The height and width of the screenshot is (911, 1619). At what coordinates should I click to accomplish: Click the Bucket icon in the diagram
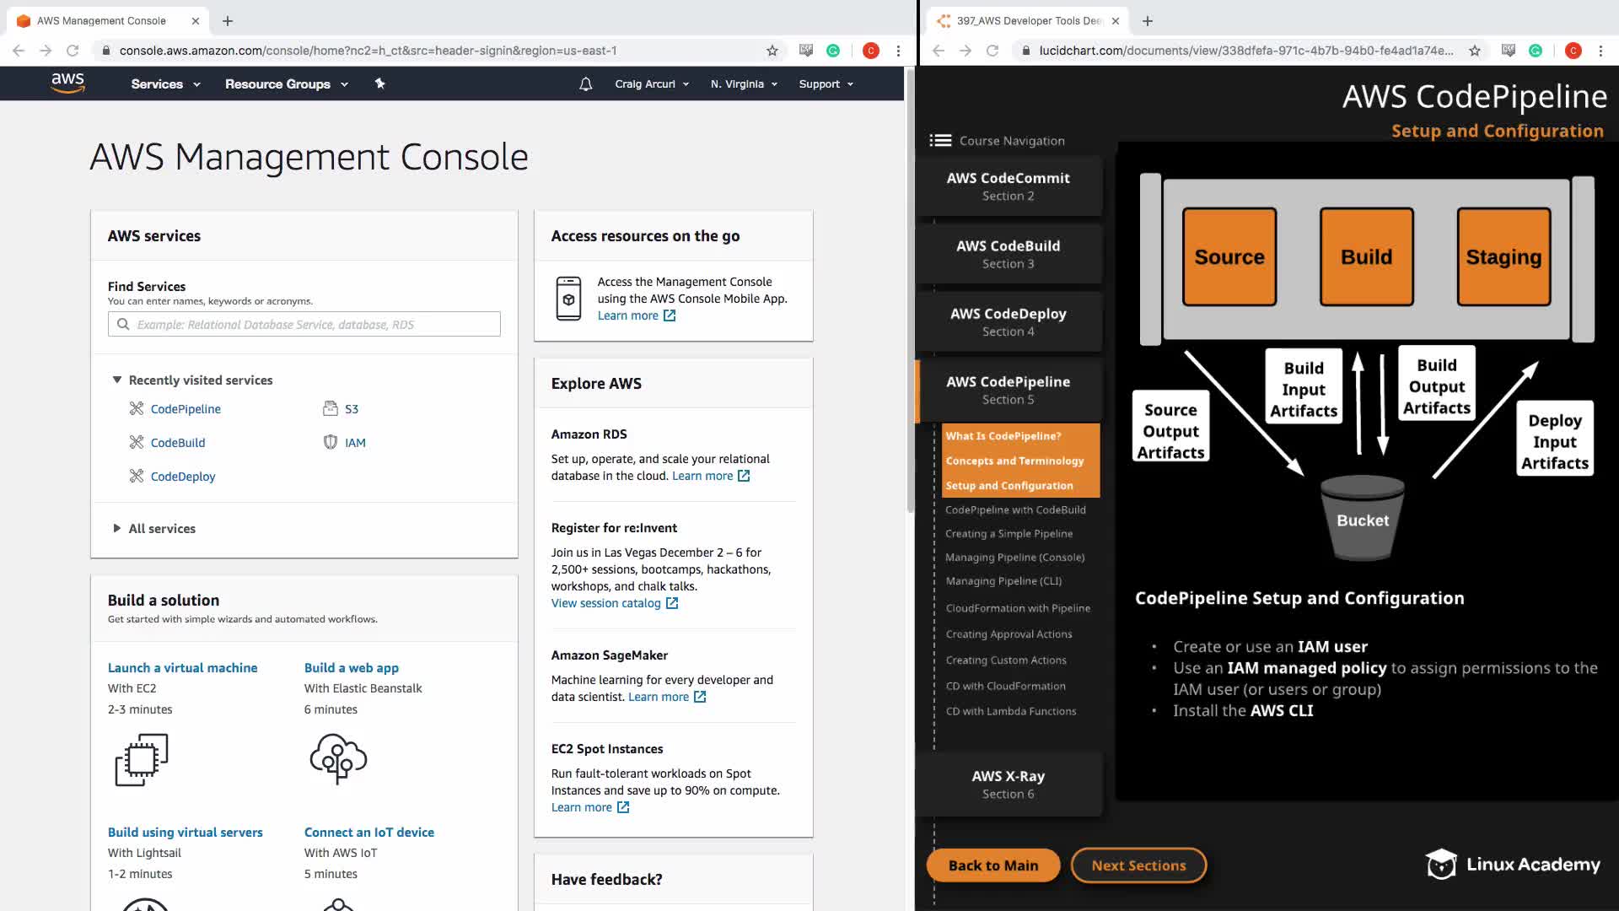coord(1362,519)
